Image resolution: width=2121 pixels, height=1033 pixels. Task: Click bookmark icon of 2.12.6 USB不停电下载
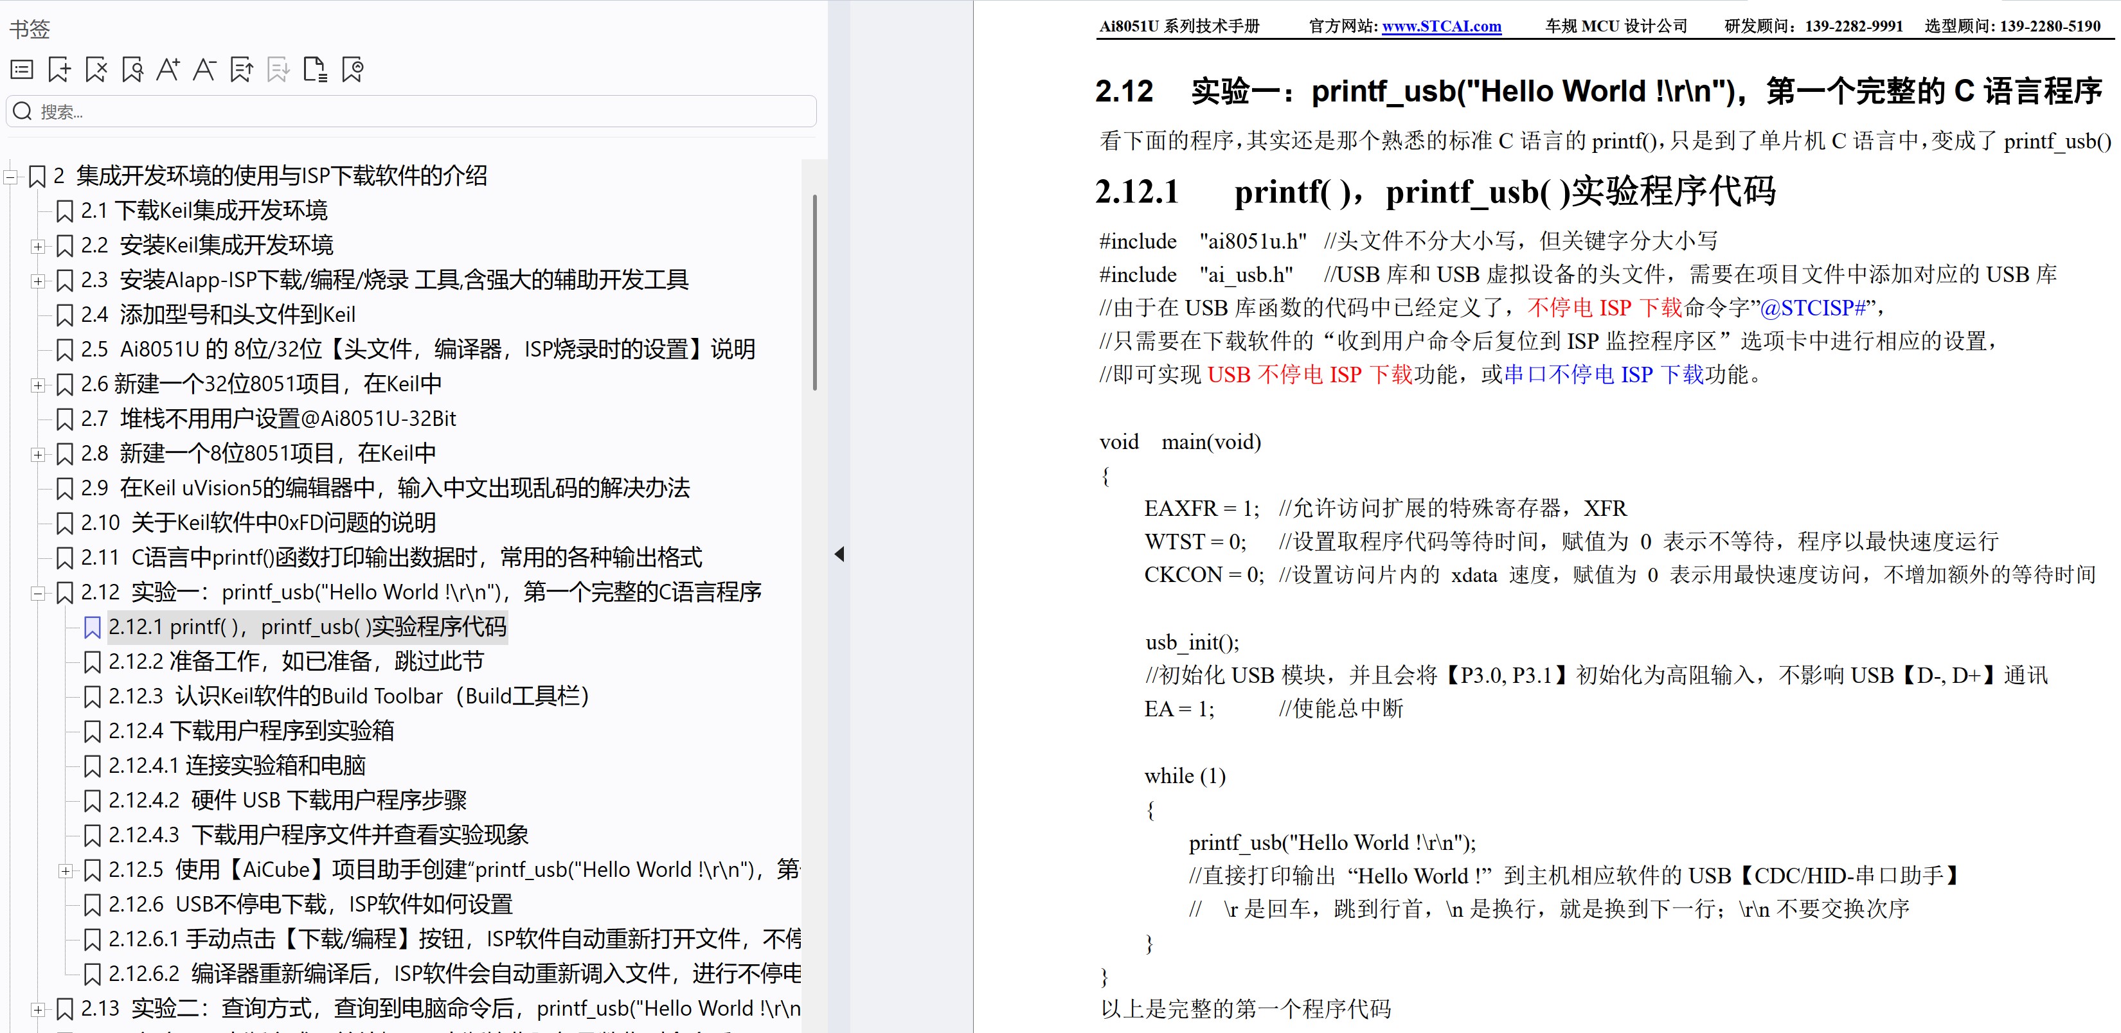point(92,905)
